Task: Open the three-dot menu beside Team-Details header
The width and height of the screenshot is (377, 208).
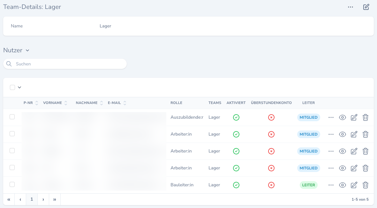Action: [x=351, y=7]
